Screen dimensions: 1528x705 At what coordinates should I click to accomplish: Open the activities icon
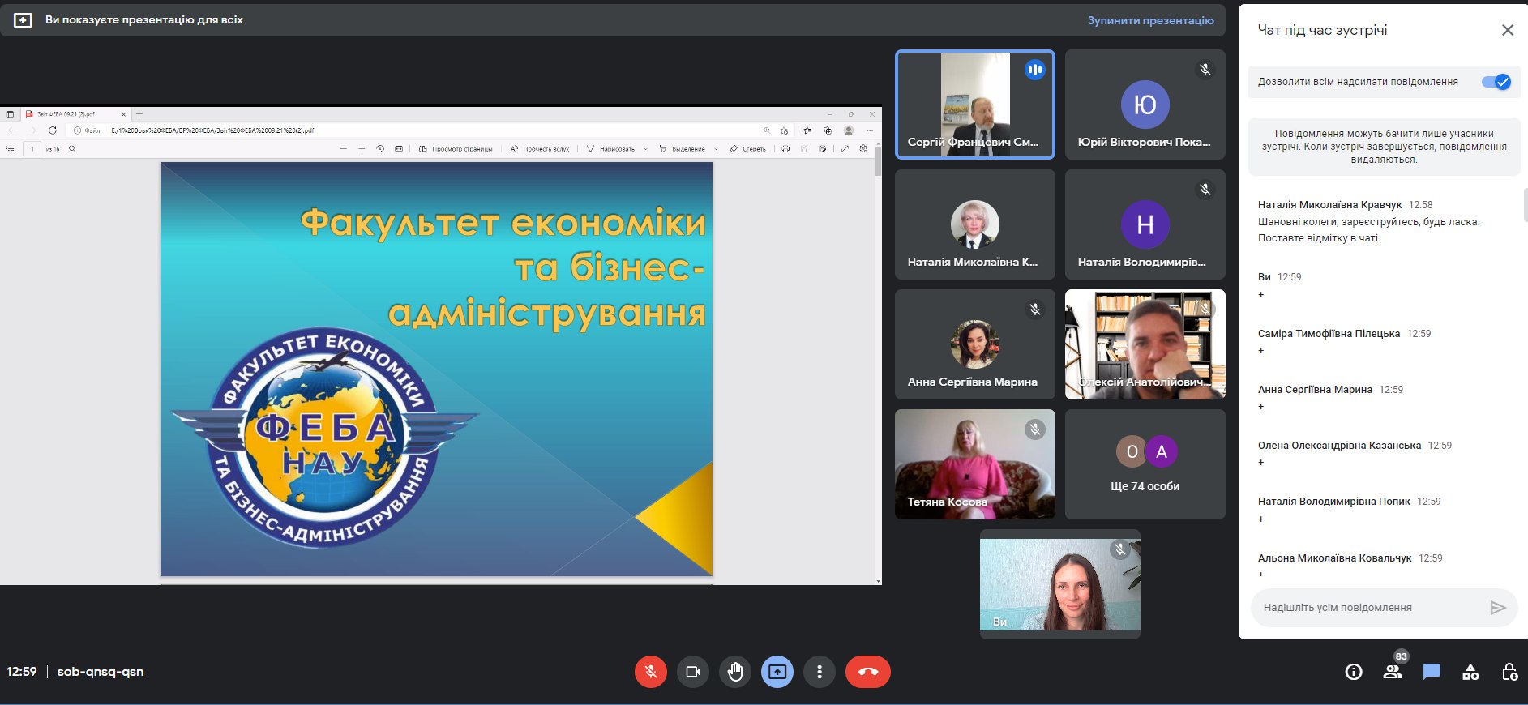click(1470, 672)
